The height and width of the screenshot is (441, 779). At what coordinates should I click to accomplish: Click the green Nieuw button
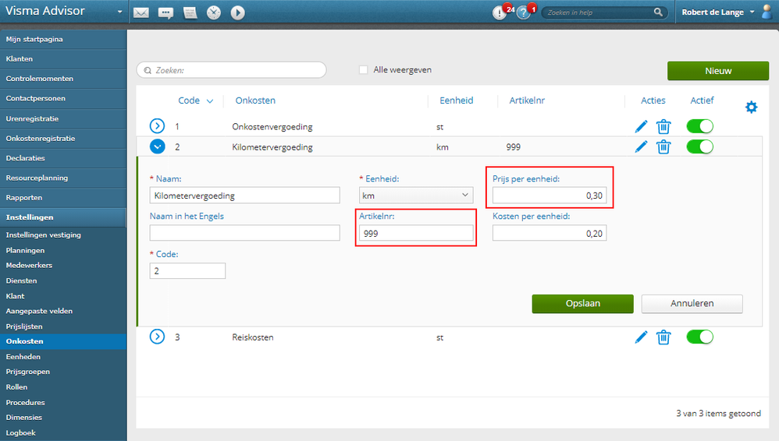tap(718, 71)
